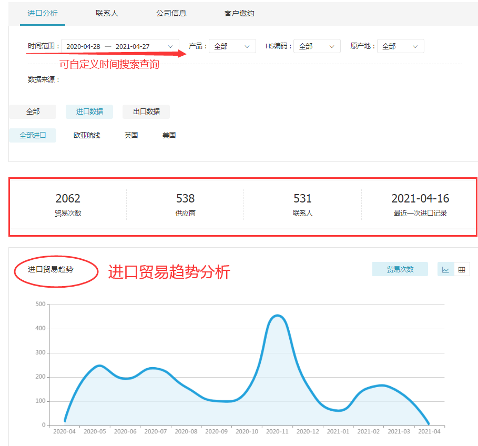478x446 pixels.
Task: Click the 贸易次数 chart metric button
Action: click(x=400, y=269)
